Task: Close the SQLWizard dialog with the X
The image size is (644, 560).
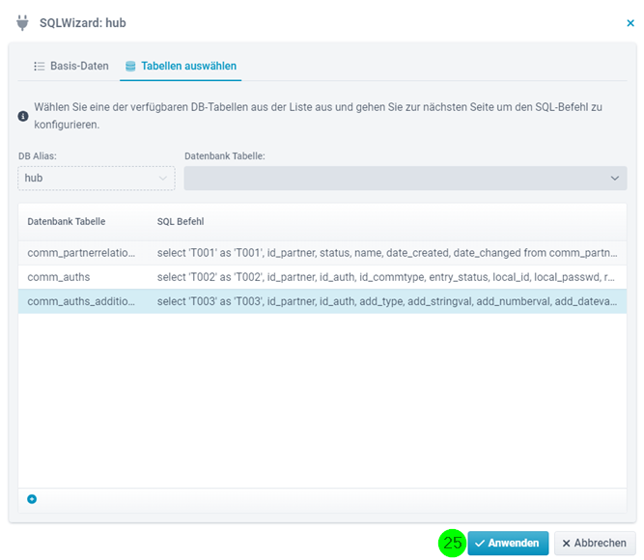Action: pyautogui.click(x=630, y=23)
